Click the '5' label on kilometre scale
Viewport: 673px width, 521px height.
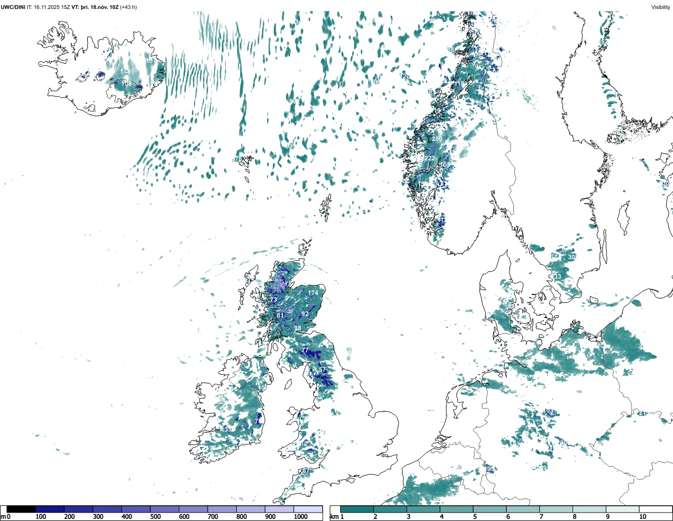point(475,517)
